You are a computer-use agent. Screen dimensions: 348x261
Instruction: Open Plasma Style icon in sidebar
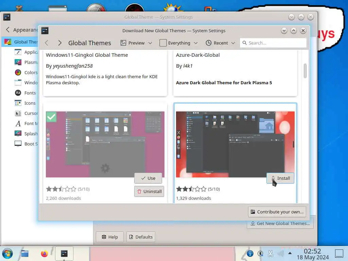point(18,62)
